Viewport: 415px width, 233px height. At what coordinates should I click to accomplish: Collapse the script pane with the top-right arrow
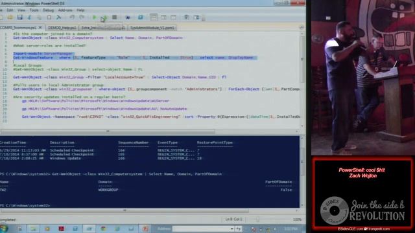tap(302, 27)
